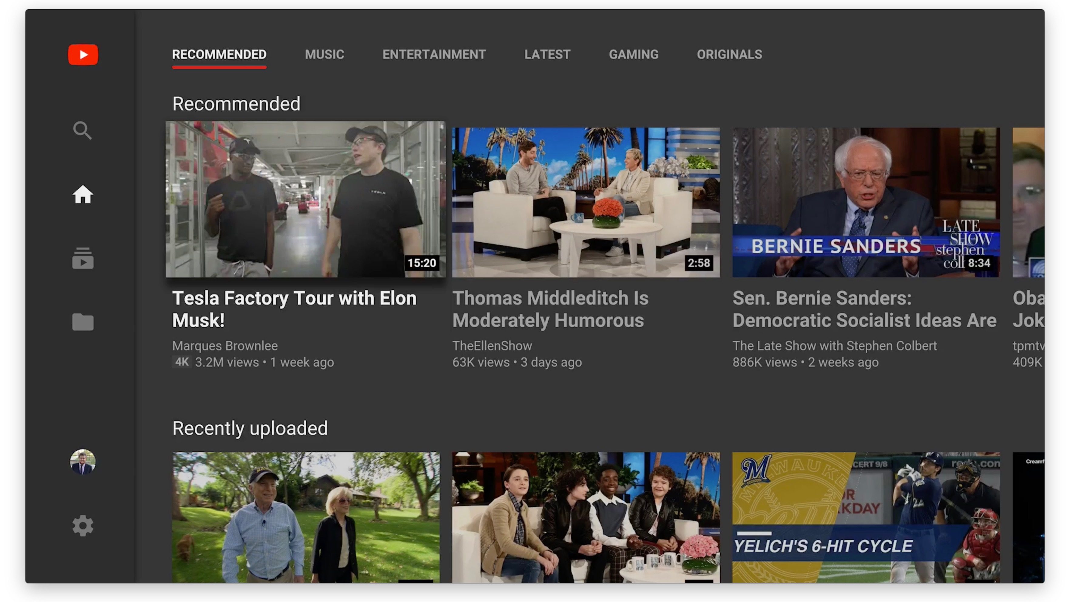Go to the Home screen

pyautogui.click(x=83, y=195)
